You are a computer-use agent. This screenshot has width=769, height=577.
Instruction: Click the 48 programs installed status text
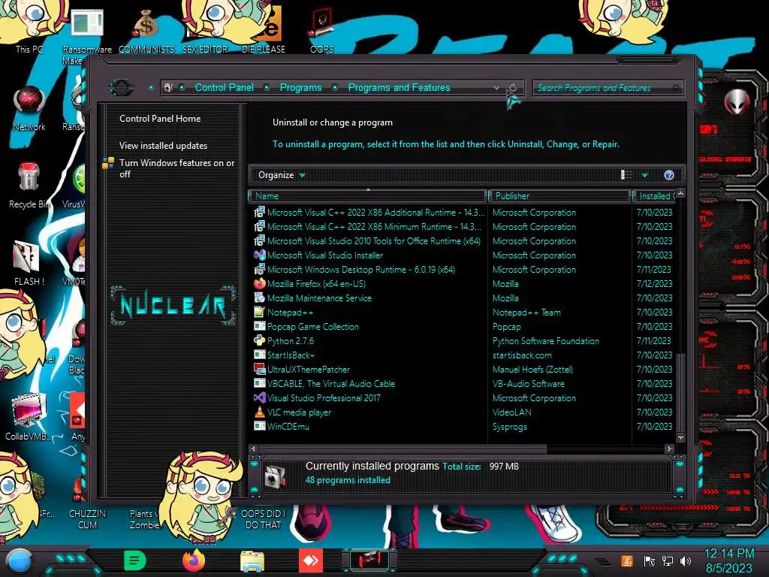pos(348,480)
